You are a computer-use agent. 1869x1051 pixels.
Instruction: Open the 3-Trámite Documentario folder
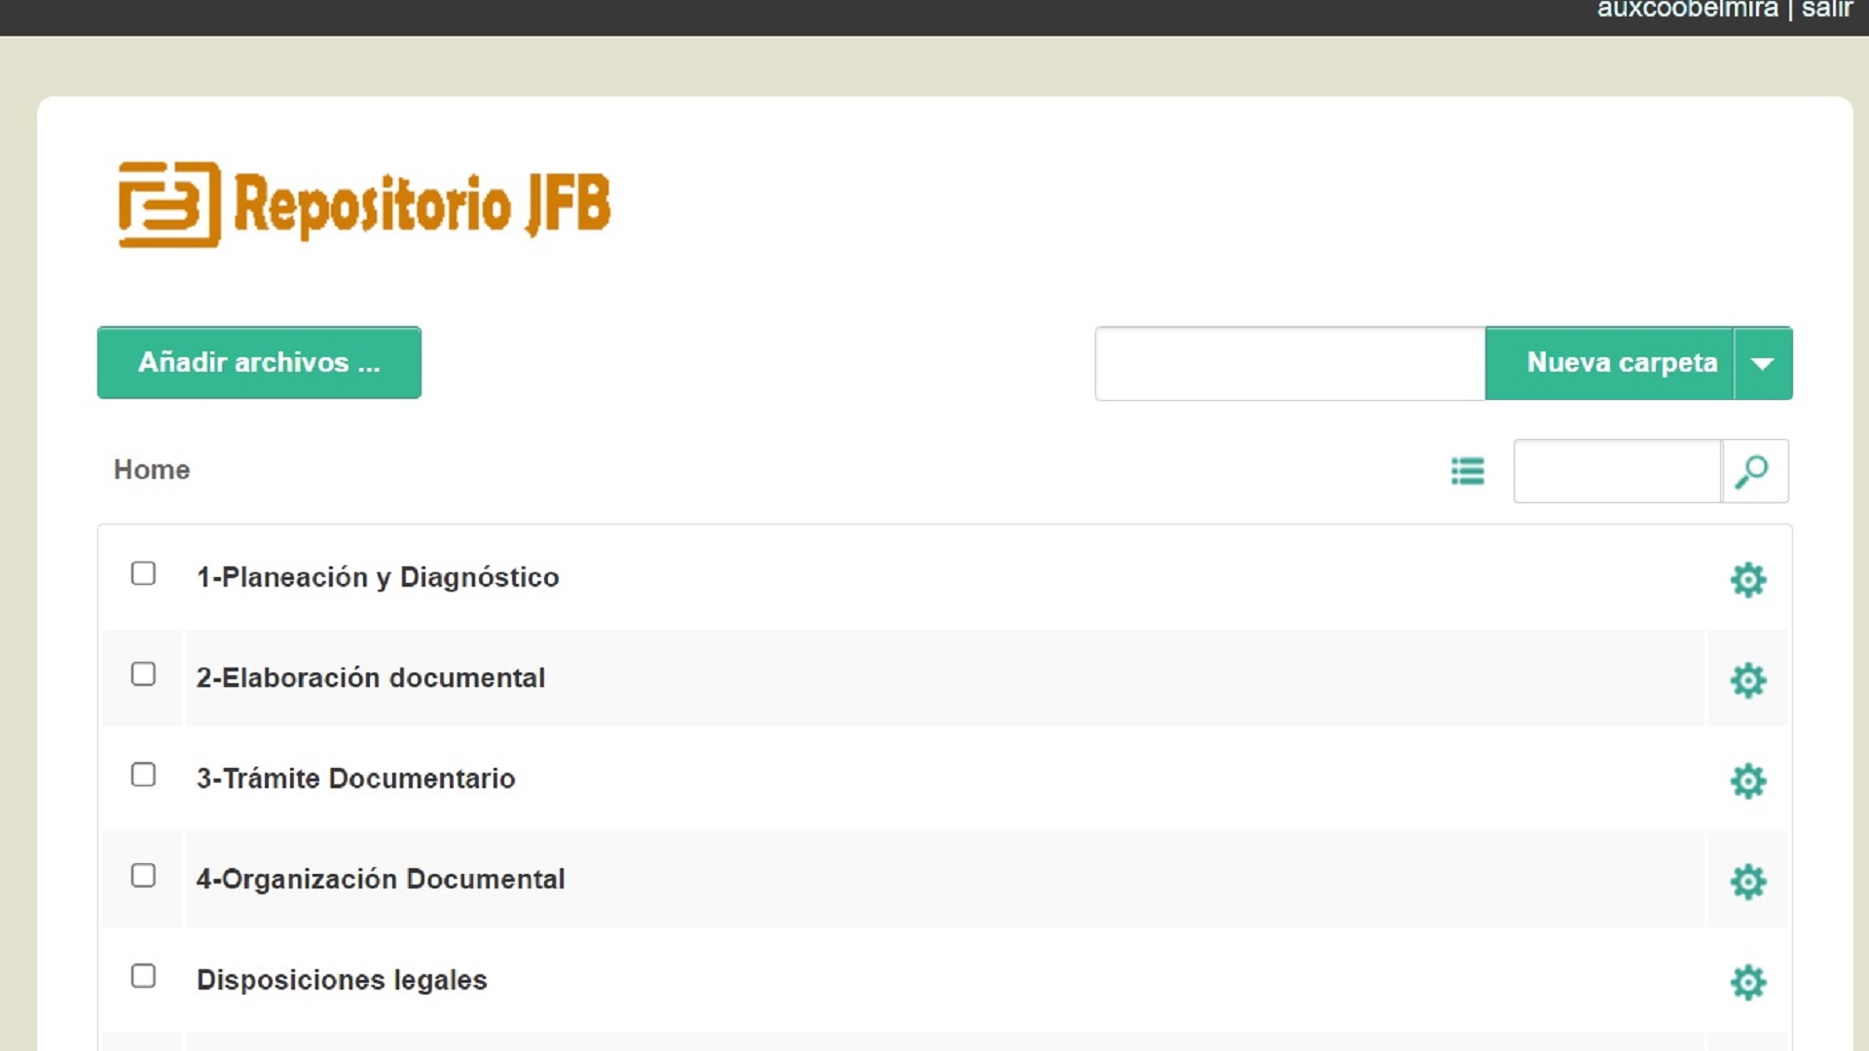355,779
